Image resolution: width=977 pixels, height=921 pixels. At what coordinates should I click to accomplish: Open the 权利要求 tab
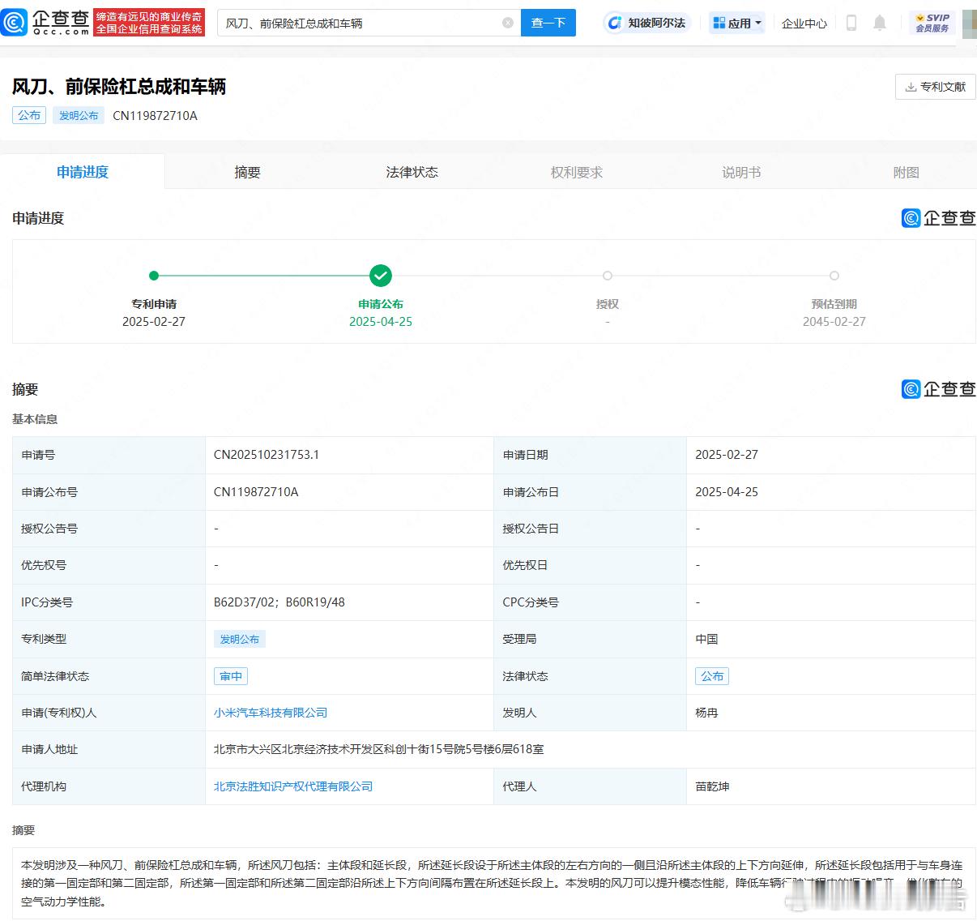coord(576,172)
